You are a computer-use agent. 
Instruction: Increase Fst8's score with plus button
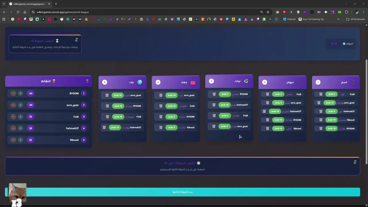click(20, 117)
